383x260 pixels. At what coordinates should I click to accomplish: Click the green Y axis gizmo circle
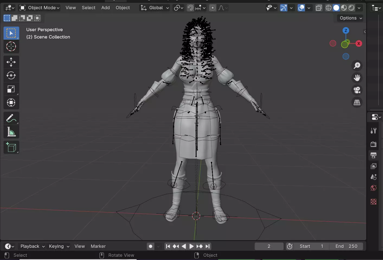tap(345, 44)
